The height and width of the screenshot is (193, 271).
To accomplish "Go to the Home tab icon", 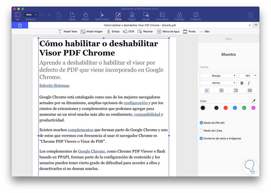I will (20, 25).
